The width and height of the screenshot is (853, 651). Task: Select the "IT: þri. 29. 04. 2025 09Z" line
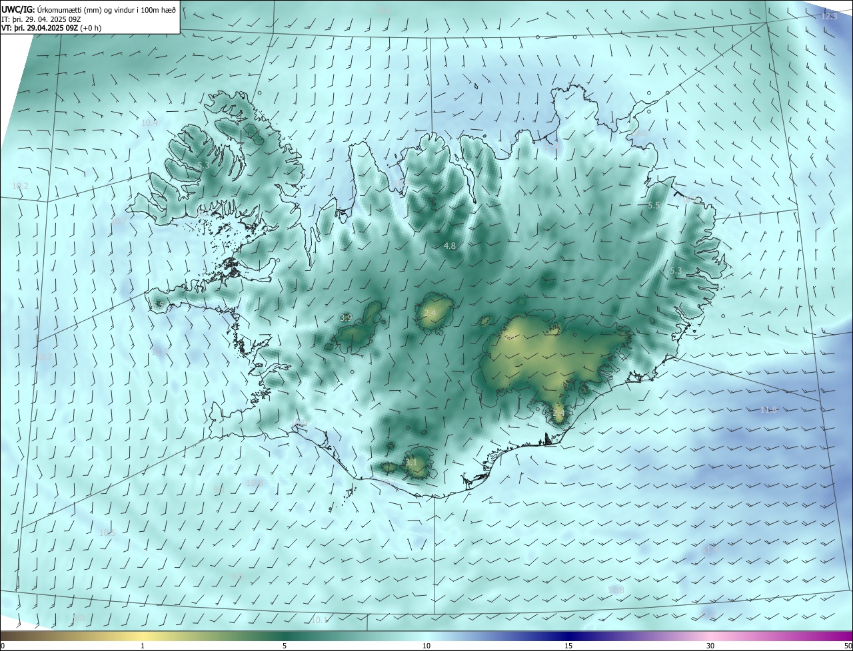point(41,19)
